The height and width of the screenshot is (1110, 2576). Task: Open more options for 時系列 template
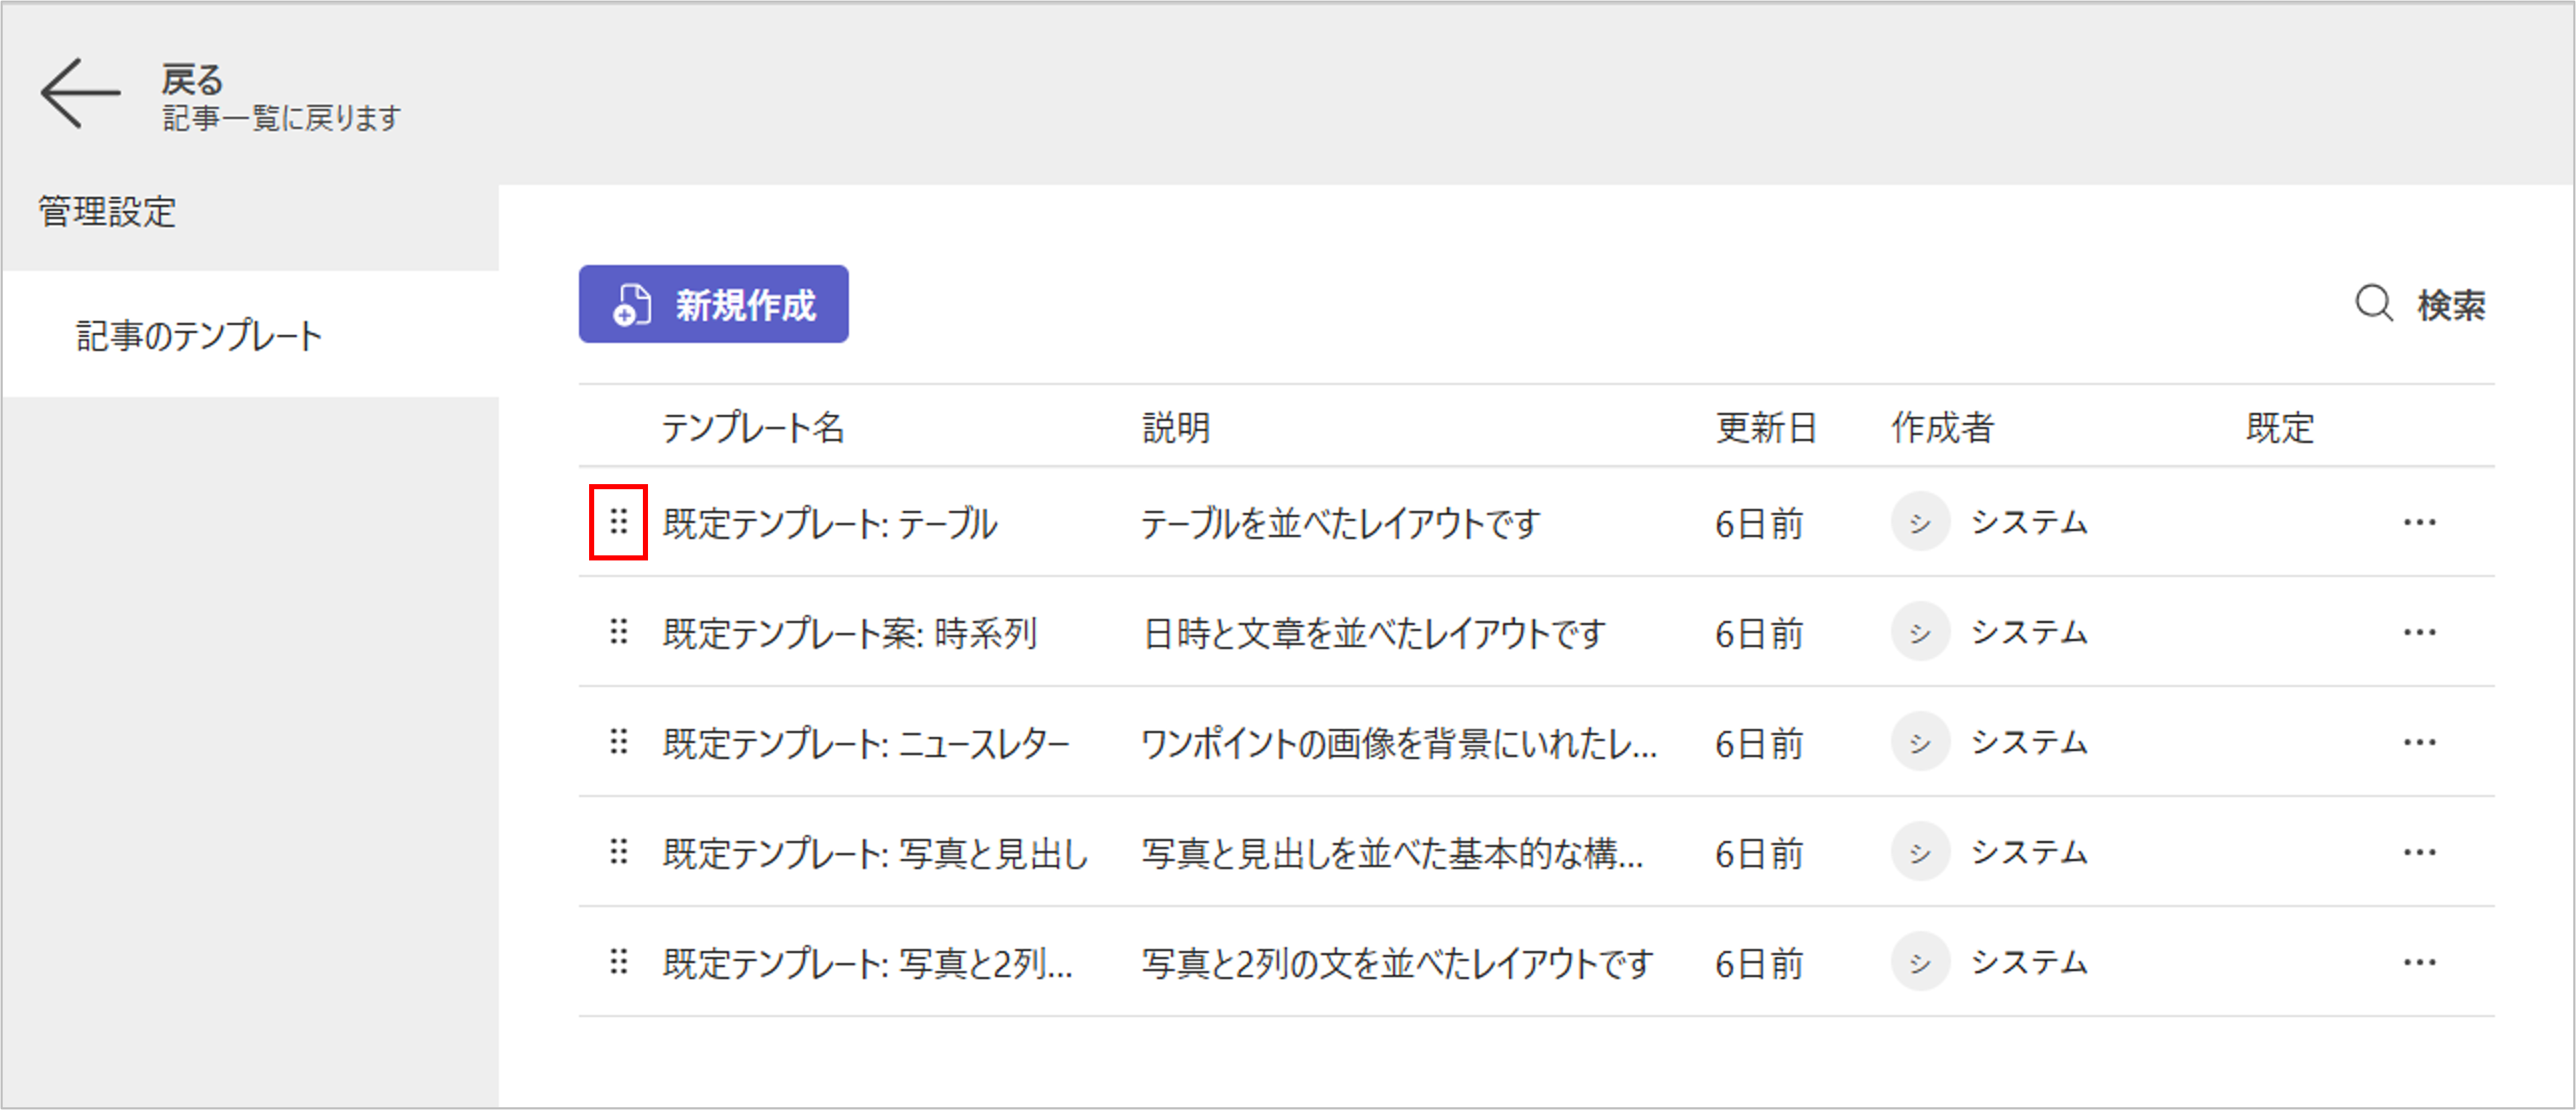pos(2418,632)
